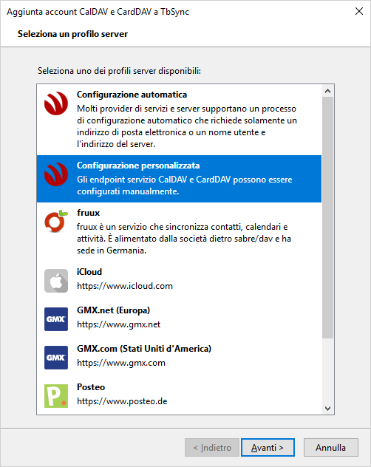Pick the https://www.gmx.net profile line
The height and width of the screenshot is (467, 371).
[118, 324]
